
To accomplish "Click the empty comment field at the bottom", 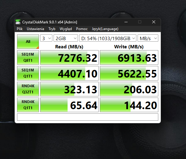I will [x=88, y=117].
